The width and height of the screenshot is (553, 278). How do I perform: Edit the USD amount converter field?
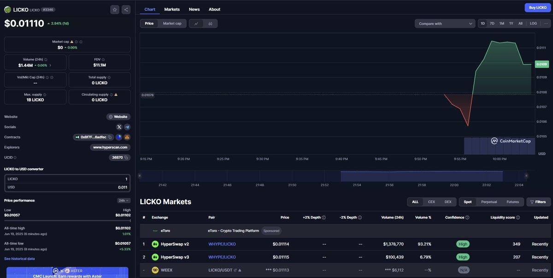67,187
